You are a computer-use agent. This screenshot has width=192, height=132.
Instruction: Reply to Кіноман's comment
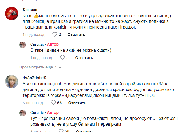click(76, 35)
